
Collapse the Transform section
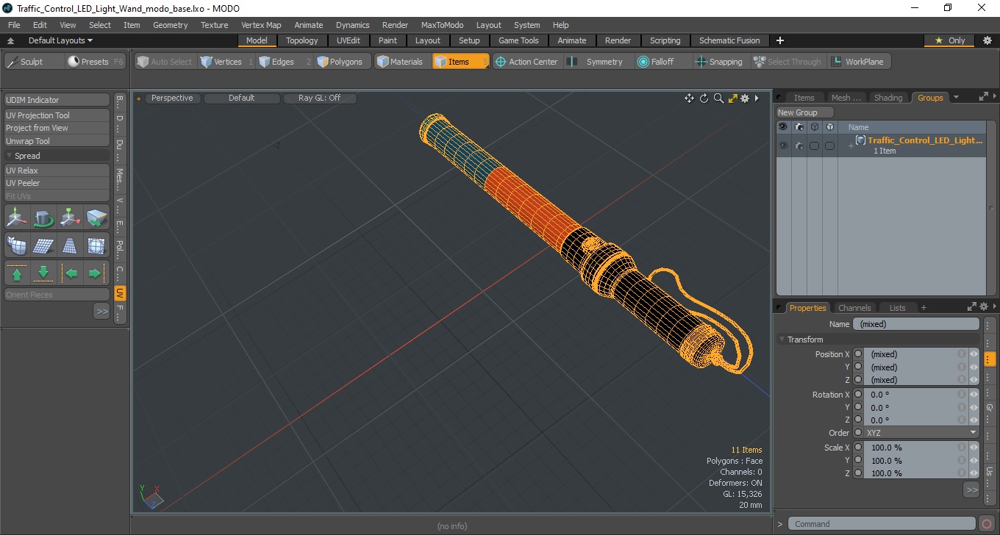782,340
